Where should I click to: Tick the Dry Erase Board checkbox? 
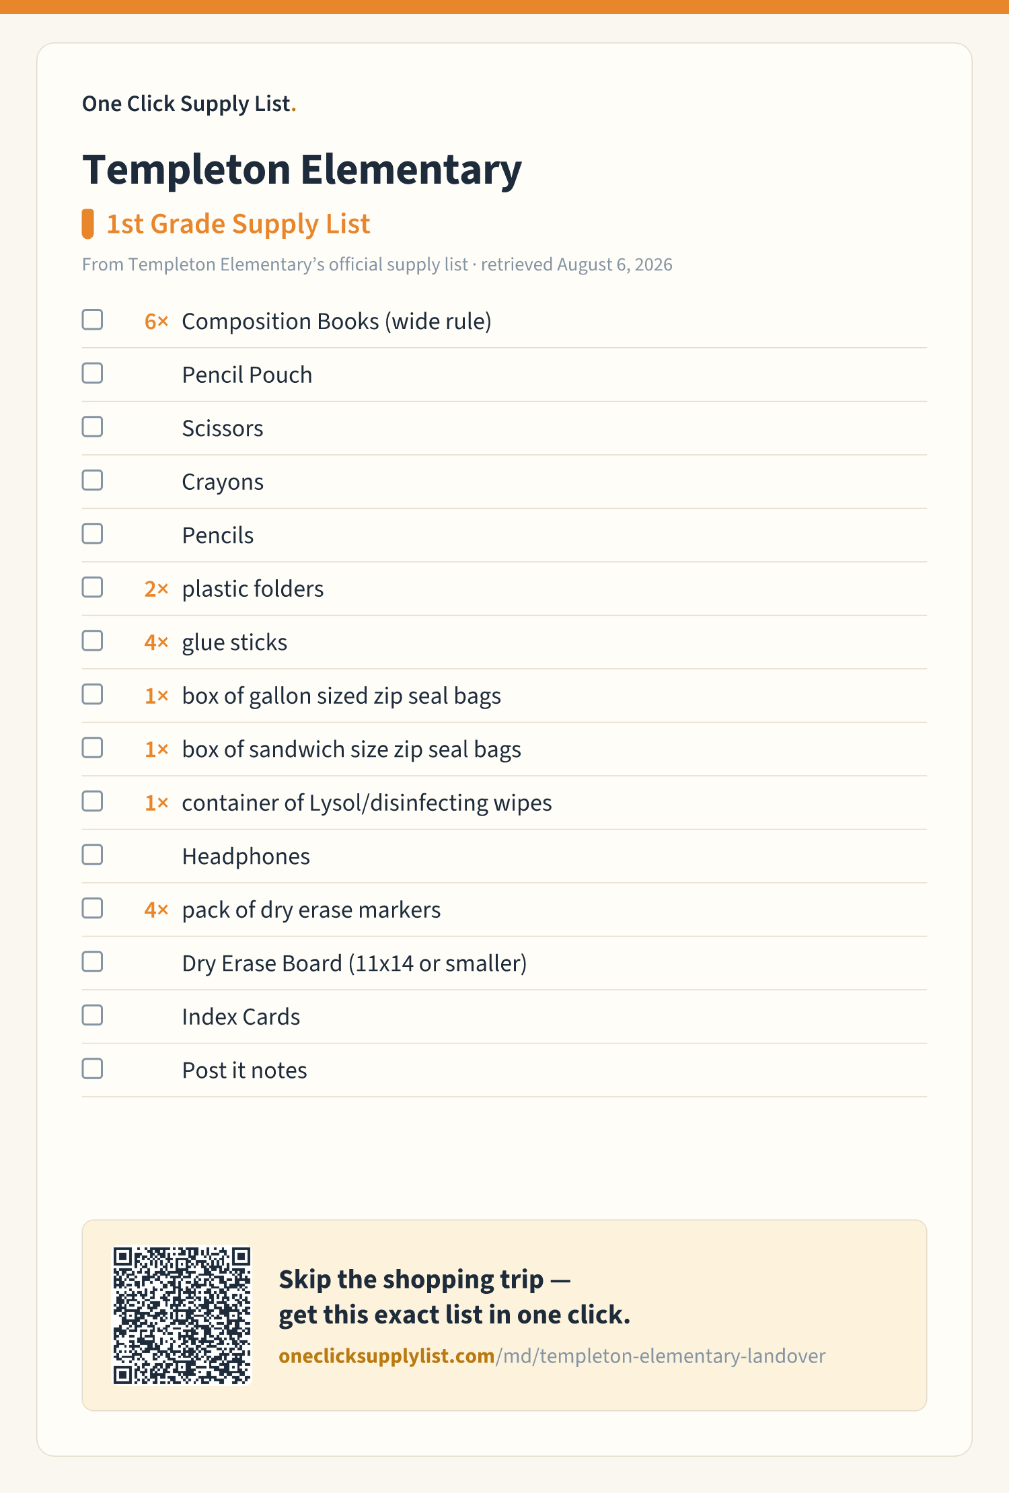tap(92, 961)
